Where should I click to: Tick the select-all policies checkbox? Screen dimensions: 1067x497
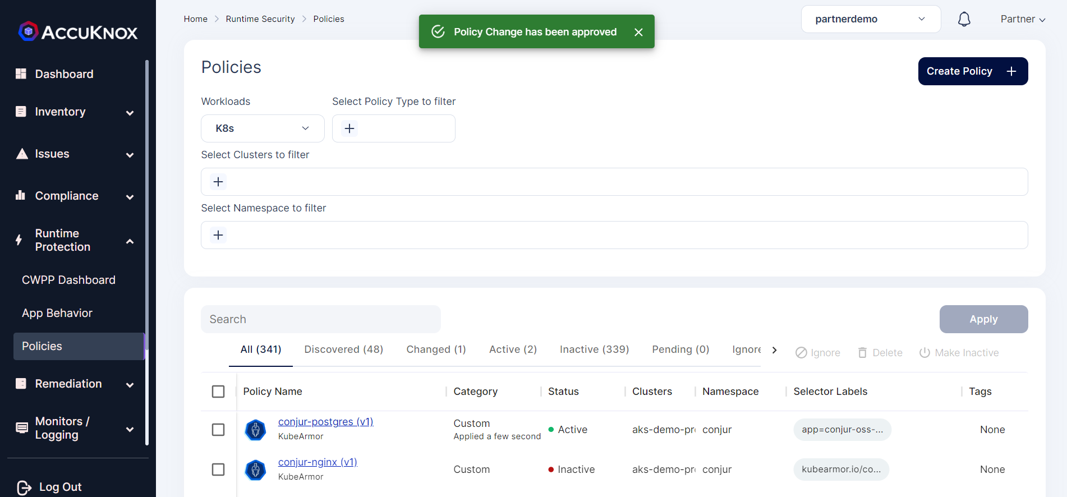[x=218, y=392]
